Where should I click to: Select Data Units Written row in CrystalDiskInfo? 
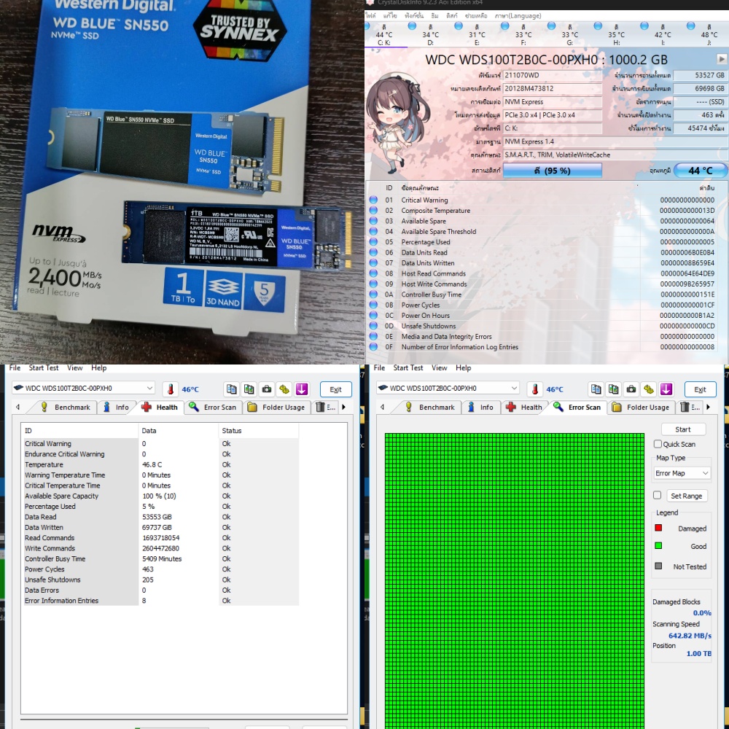coord(542,263)
